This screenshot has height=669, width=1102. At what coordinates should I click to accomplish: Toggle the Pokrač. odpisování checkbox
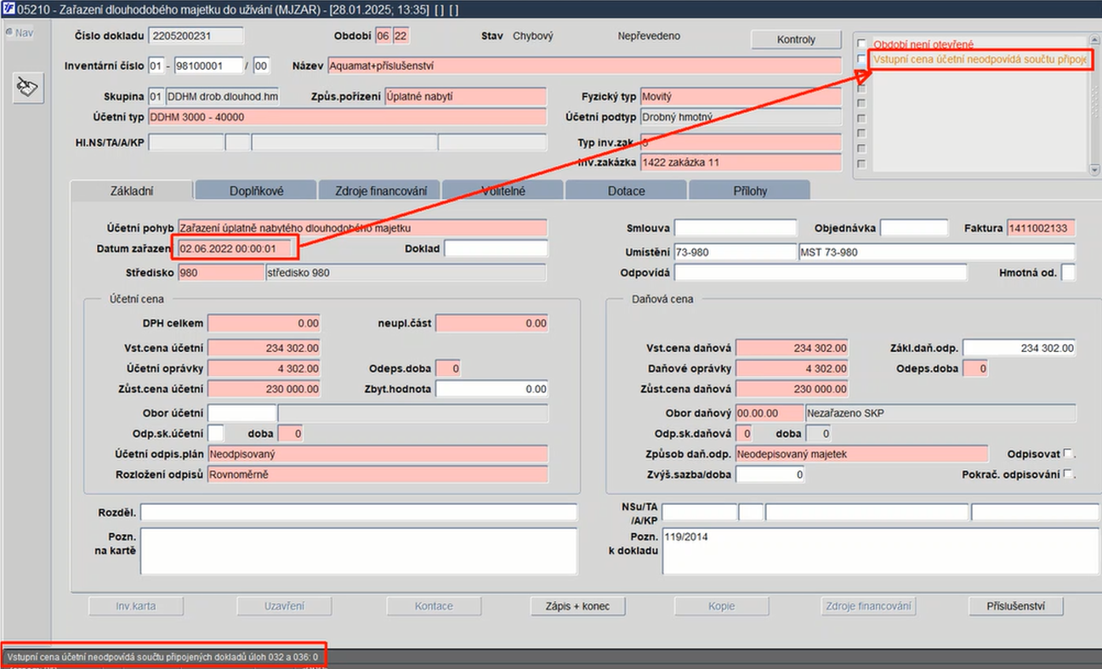[1068, 473]
